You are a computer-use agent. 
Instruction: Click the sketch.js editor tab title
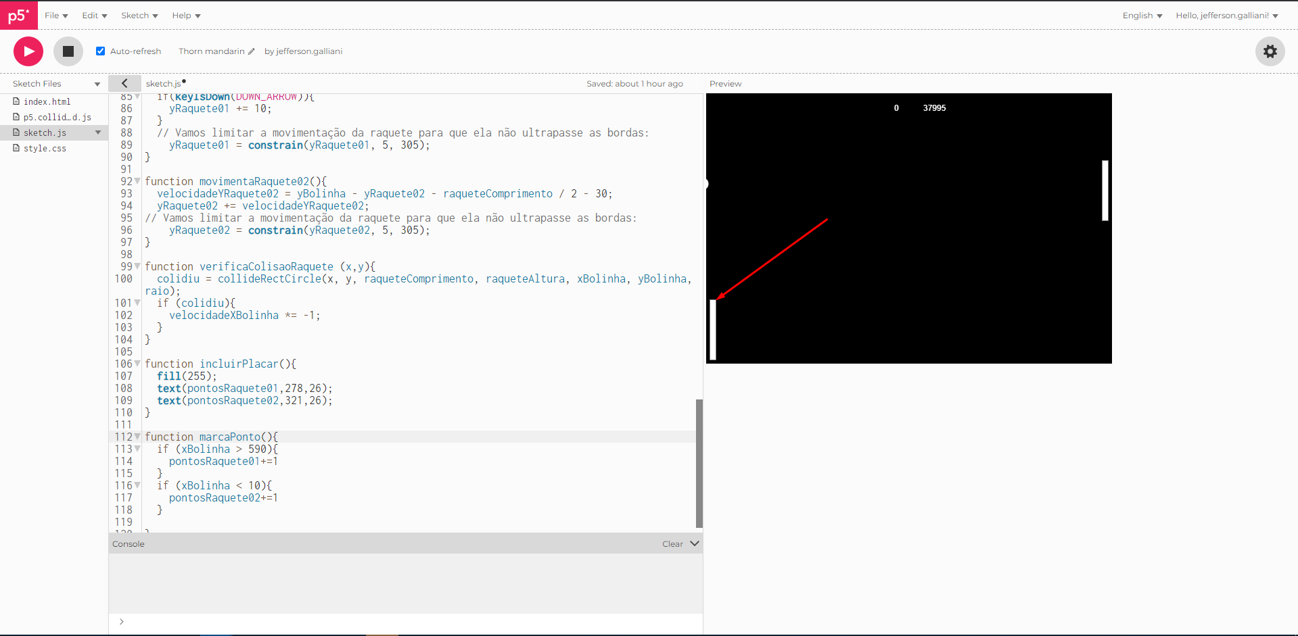(x=164, y=84)
